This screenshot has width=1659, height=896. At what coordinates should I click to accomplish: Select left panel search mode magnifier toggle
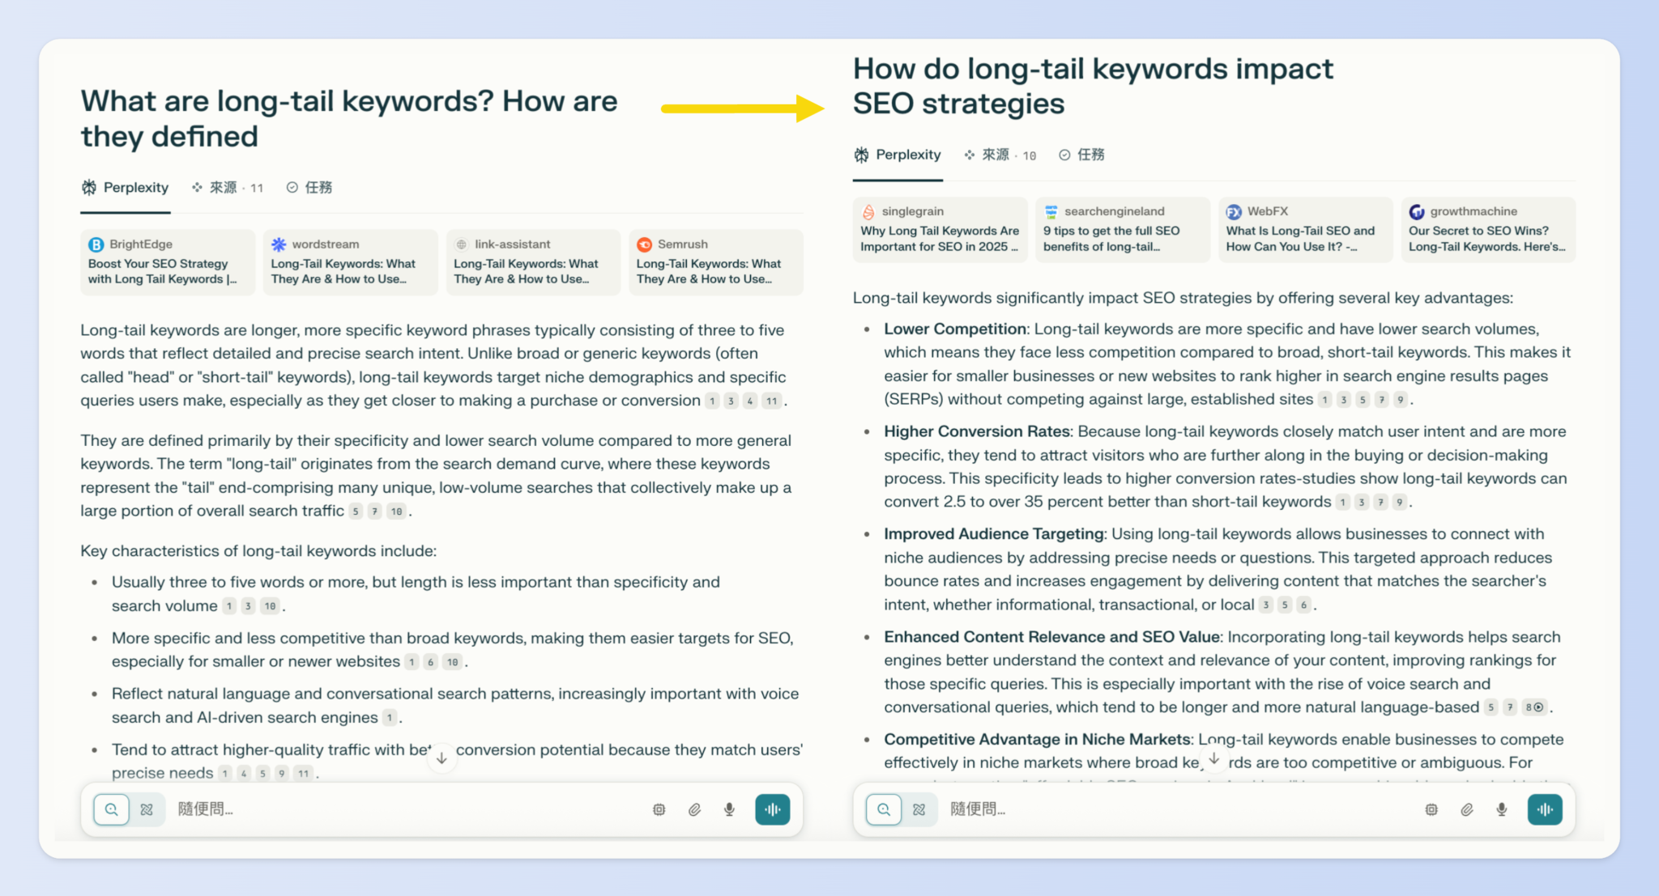(x=112, y=809)
